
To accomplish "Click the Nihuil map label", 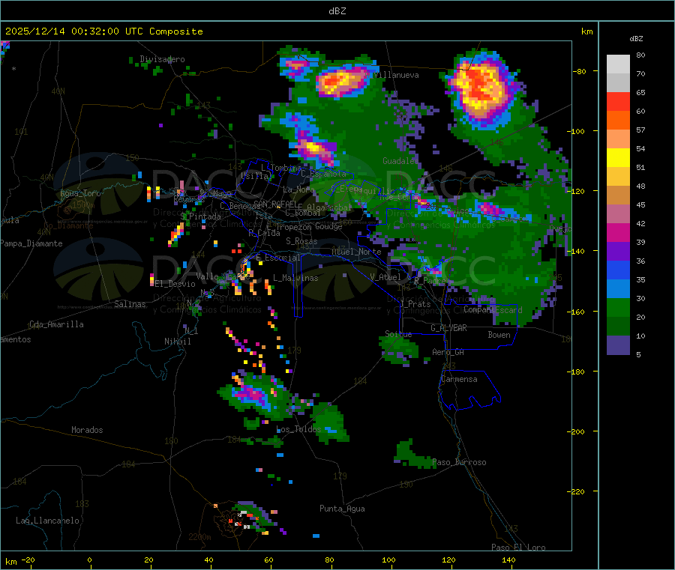I will point(177,342).
